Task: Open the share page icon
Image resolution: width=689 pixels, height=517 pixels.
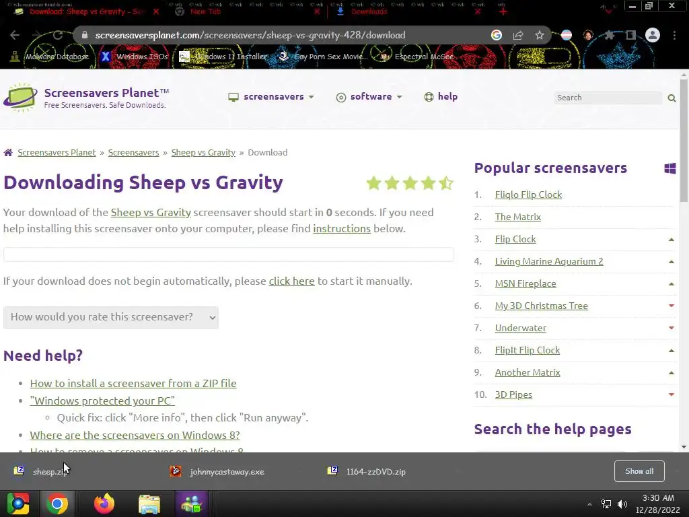Action: point(518,35)
